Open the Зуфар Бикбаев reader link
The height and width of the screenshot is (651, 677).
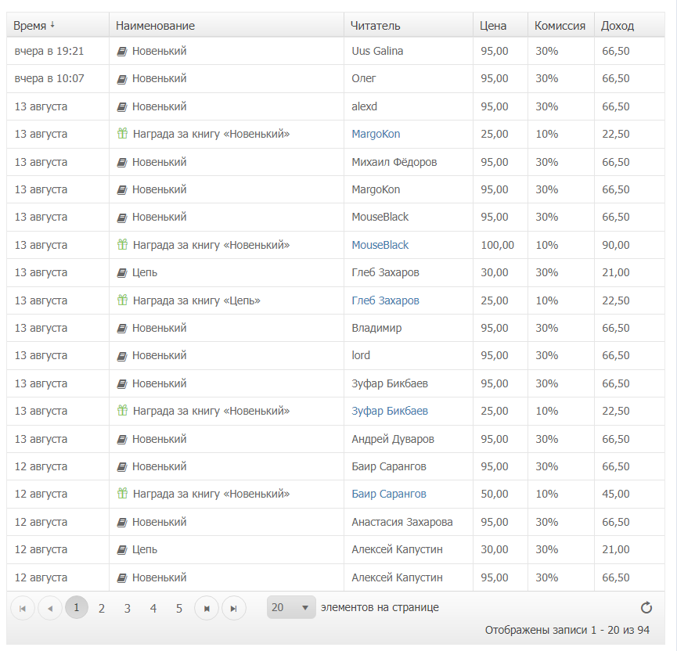(390, 411)
